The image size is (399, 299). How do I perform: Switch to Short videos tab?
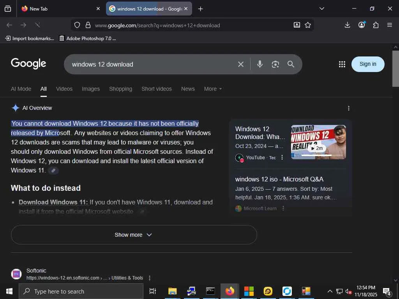[157, 89]
